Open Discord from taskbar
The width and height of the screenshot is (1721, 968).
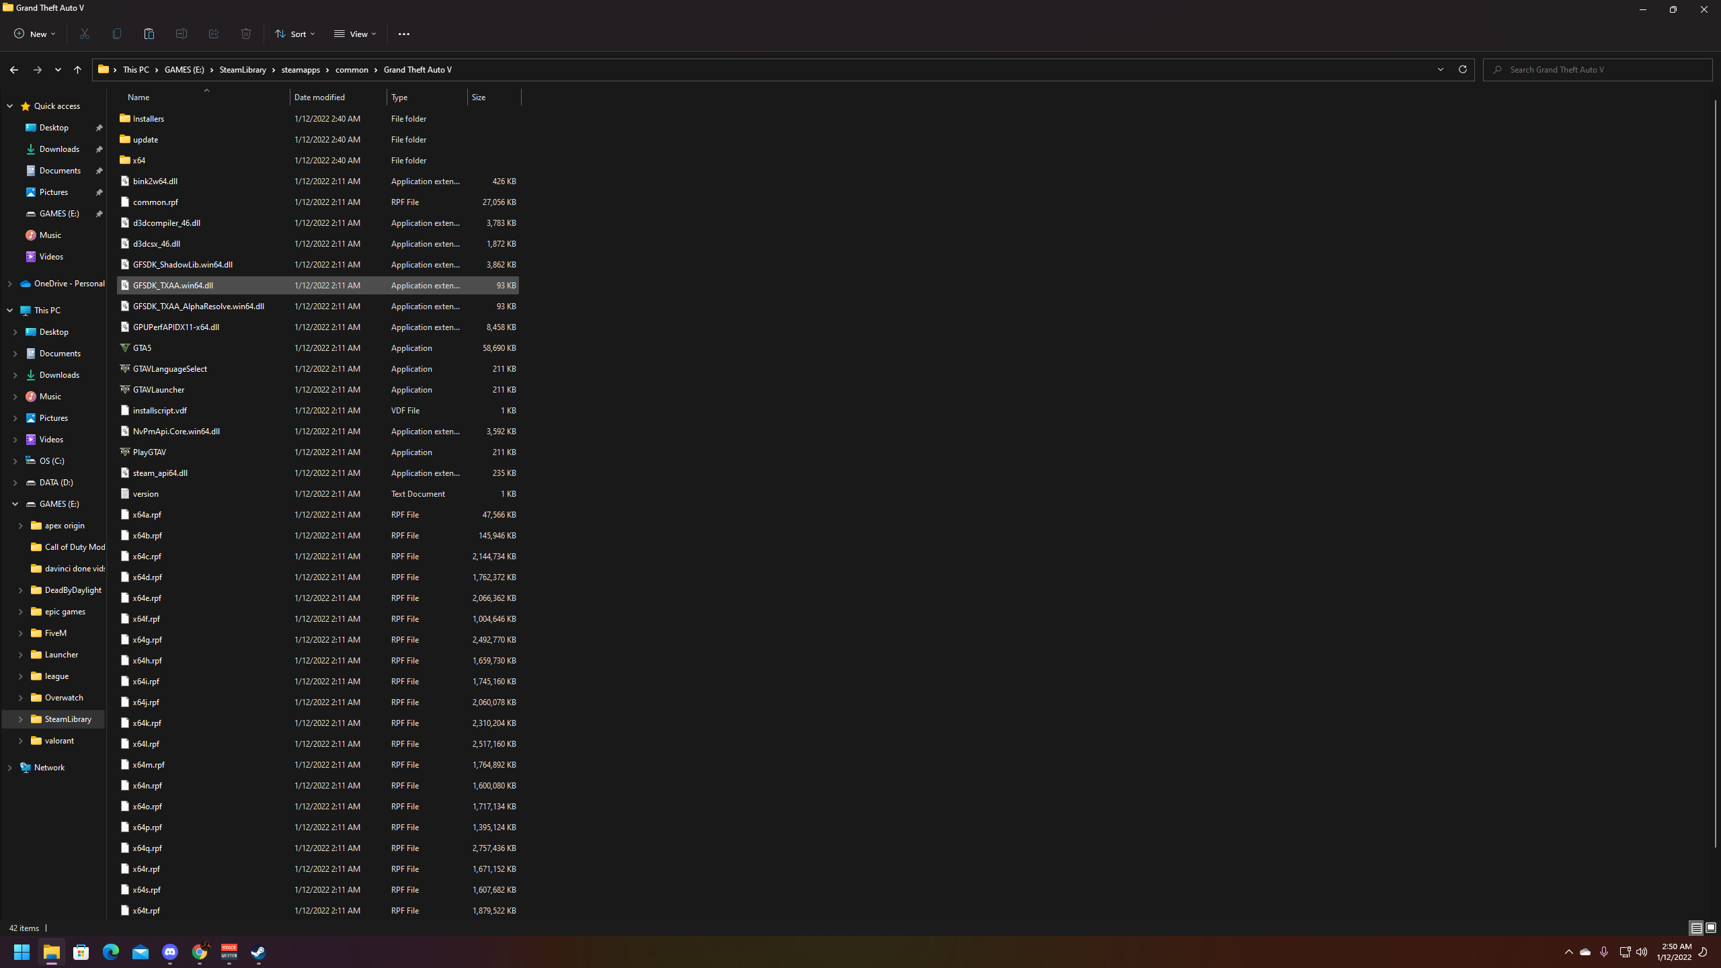click(x=170, y=952)
